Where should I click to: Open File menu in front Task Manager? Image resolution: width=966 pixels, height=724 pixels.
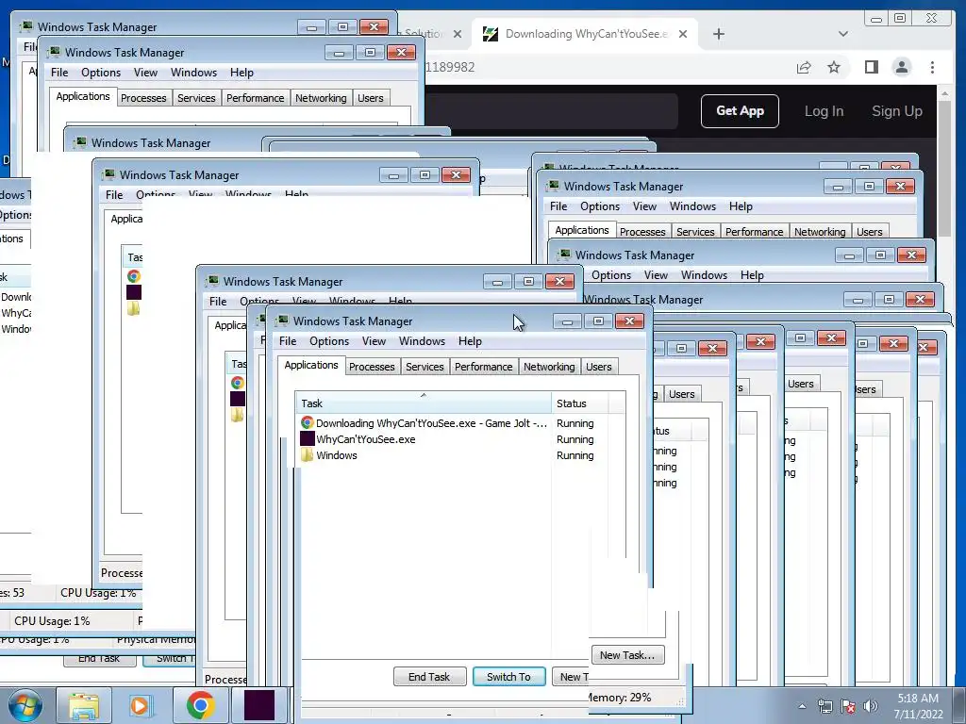(x=288, y=341)
